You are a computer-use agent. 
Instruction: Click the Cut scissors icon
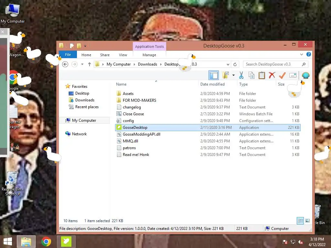coord(241,75)
